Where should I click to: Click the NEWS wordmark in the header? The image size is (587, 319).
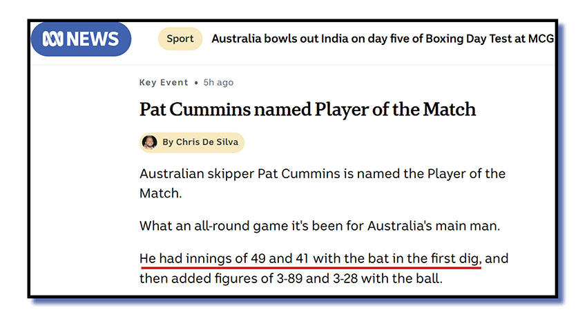tap(93, 39)
